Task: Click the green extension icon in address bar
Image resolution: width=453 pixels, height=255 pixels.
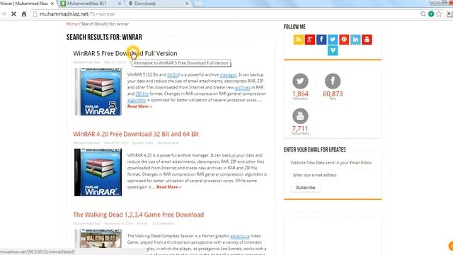Action: pos(431,14)
